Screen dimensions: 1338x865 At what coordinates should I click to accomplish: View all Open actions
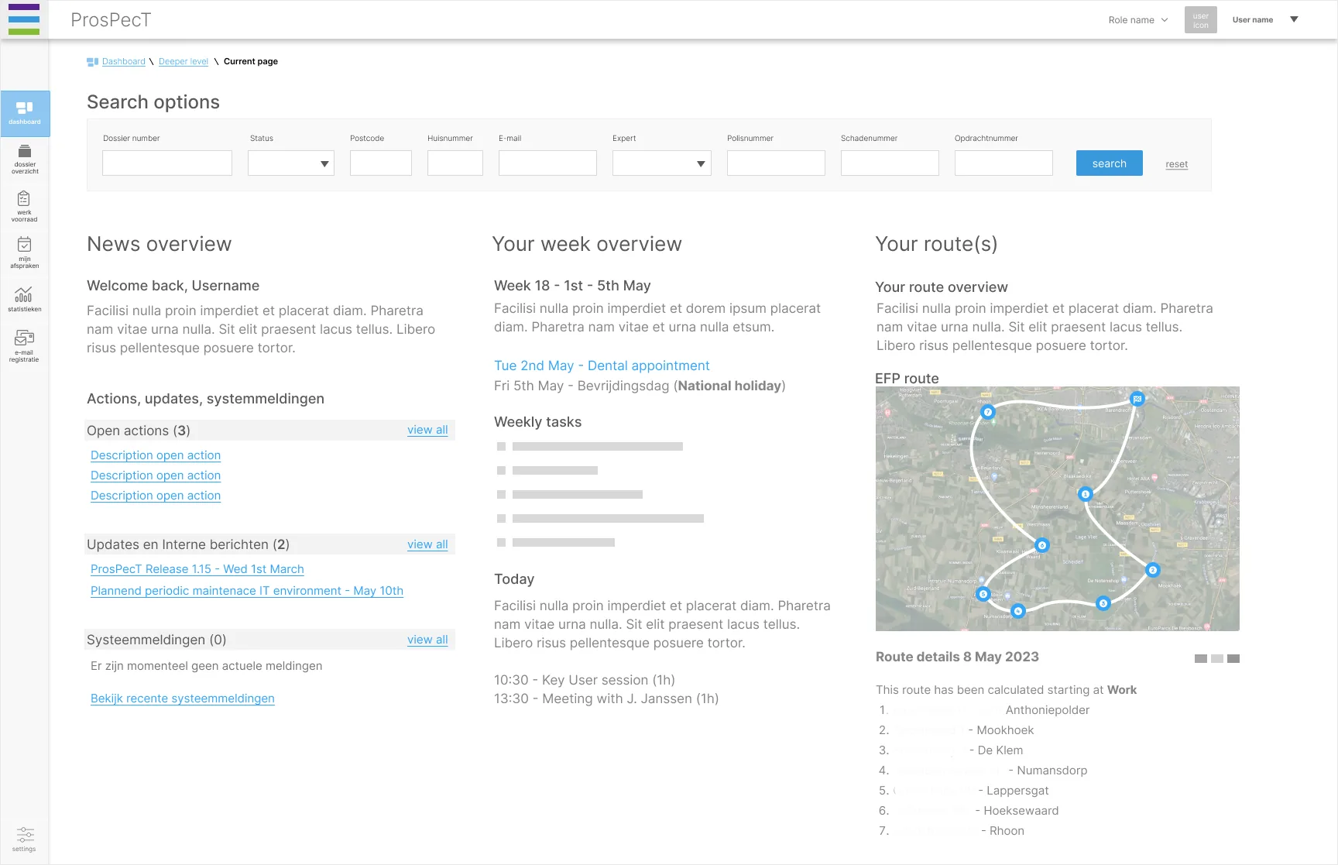427,430
